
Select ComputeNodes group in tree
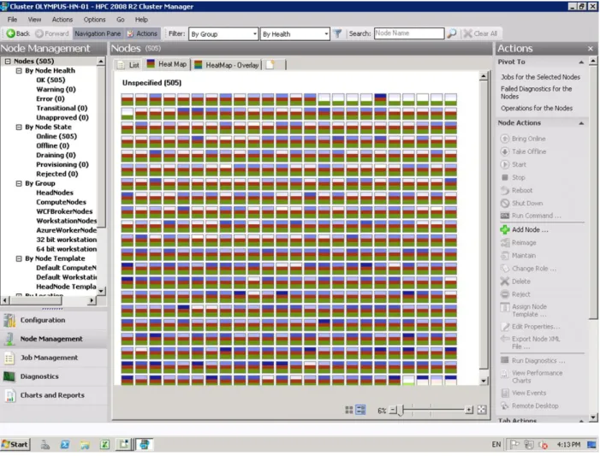click(61, 202)
